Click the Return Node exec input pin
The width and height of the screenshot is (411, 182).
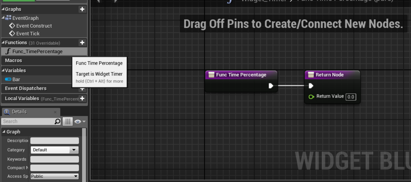click(x=311, y=86)
